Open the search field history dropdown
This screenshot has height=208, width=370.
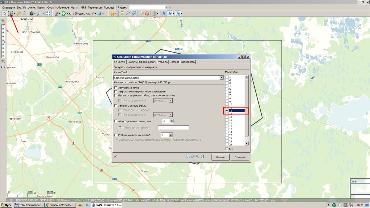tap(166, 7)
